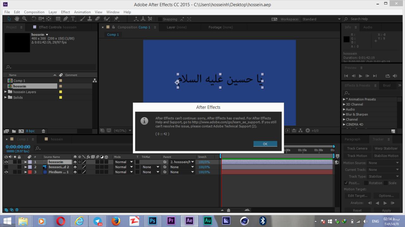The height and width of the screenshot is (227, 405).
Task: Expand the Solids folder
Action: click(5, 98)
